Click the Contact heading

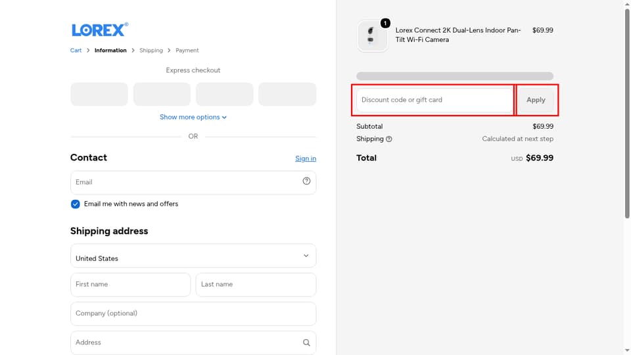coord(89,157)
